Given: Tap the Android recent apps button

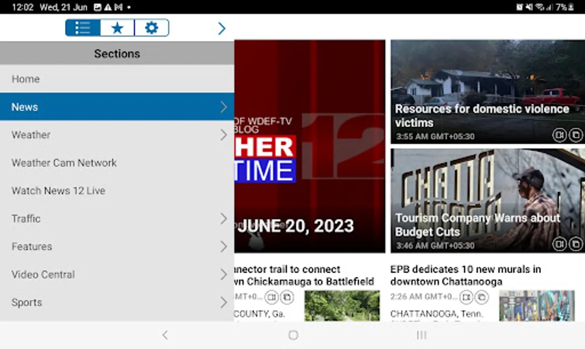Looking at the screenshot, I should pos(421,335).
